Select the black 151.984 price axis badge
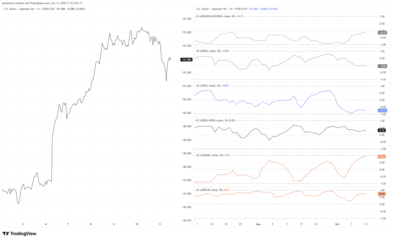Viewport: 393px width, 240px height. pyautogui.click(x=187, y=59)
